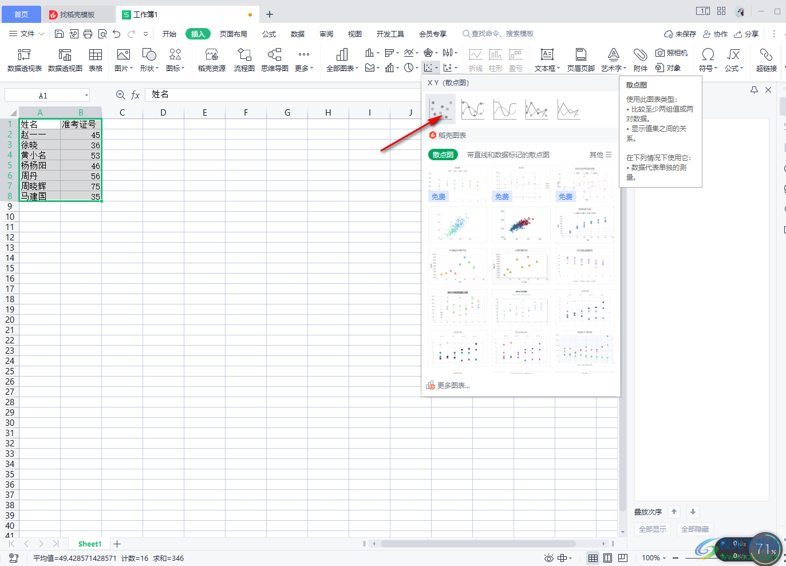Screen dimensions: 786x566
Task: Insert an attachment (附件)
Action: click(x=641, y=60)
